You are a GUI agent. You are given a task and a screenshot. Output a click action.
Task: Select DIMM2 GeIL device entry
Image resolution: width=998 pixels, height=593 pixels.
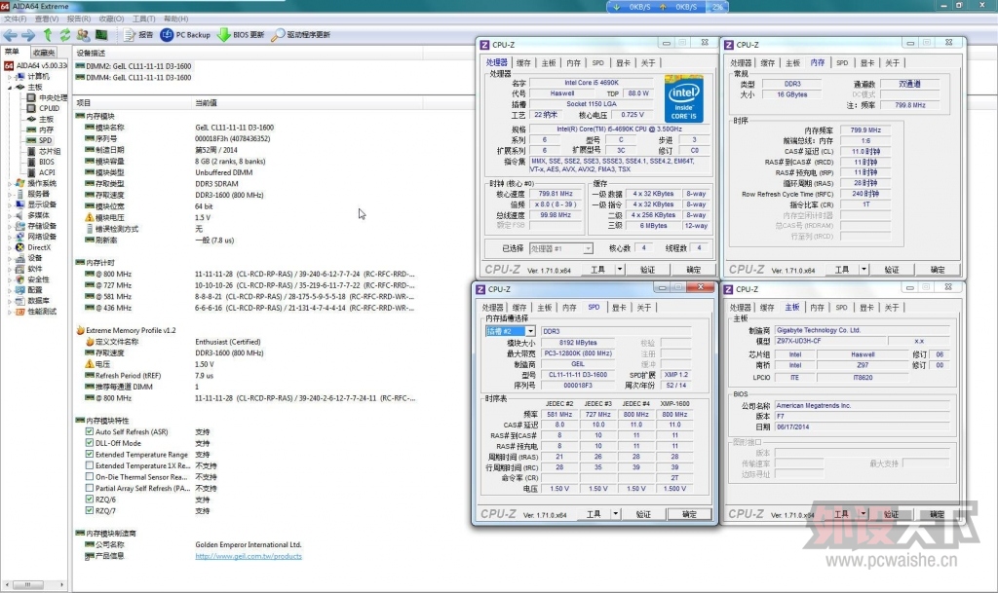click(133, 66)
